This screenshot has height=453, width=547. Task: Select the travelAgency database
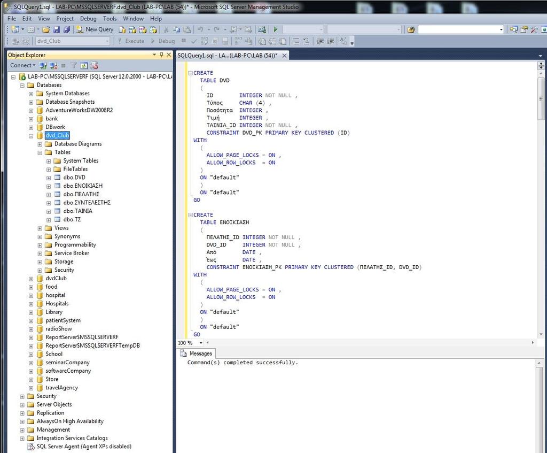61,388
